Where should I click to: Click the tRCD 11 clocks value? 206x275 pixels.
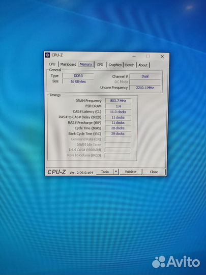(118, 117)
